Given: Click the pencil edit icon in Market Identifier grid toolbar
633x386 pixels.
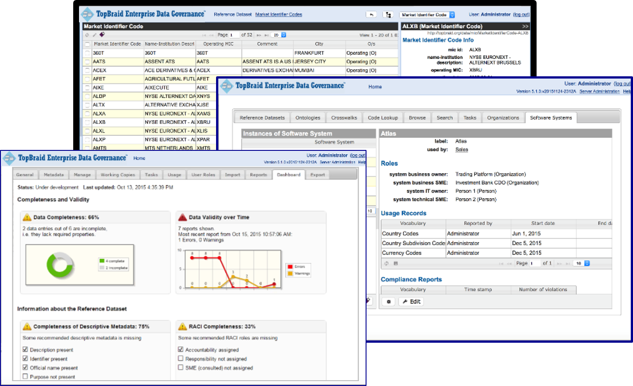Looking at the screenshot, I should click(94, 35).
